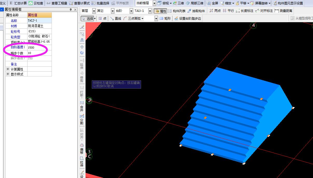Open 台阶 component type dropdown
313x178 pixels.
point(131,11)
